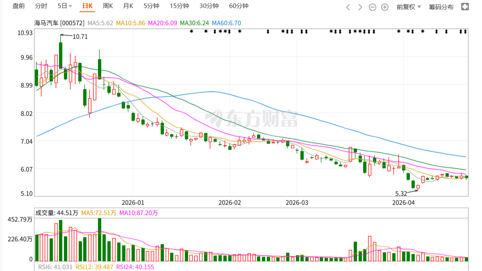
Task: Click first event marker star above chart
Action: (x=191, y=31)
